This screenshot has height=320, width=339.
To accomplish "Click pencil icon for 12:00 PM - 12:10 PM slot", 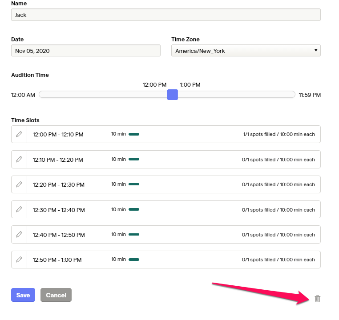I will [19, 134].
